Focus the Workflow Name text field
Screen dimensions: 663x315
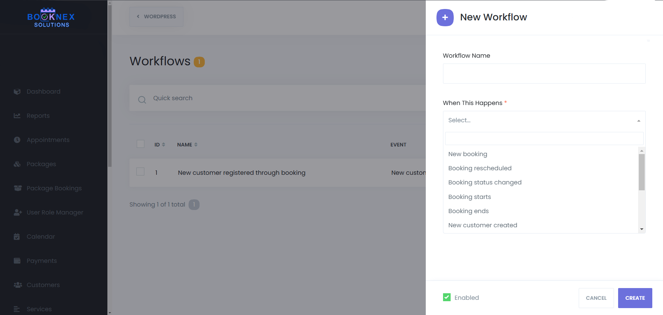tap(544, 74)
